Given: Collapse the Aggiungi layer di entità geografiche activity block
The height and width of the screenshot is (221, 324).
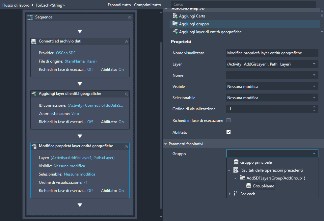Looking at the screenshot, I should [126, 94].
